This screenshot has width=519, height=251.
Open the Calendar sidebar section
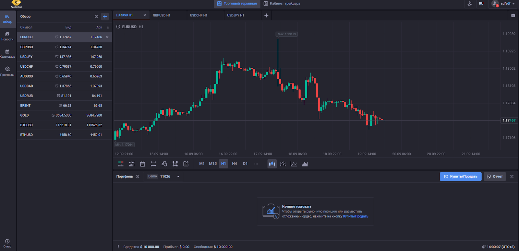pyautogui.click(x=7, y=53)
